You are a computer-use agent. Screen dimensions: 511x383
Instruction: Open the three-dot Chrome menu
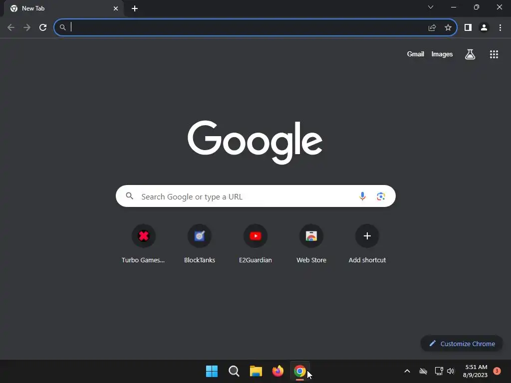pos(500,27)
